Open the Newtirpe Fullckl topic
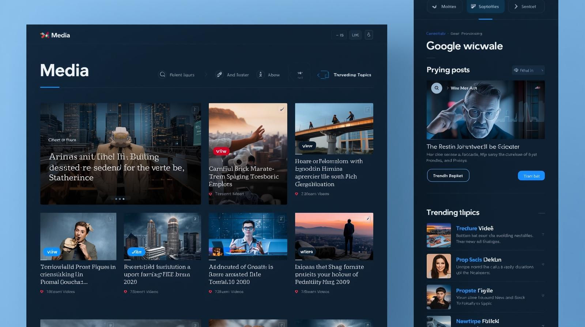This screenshot has height=327, width=585. tap(478, 321)
